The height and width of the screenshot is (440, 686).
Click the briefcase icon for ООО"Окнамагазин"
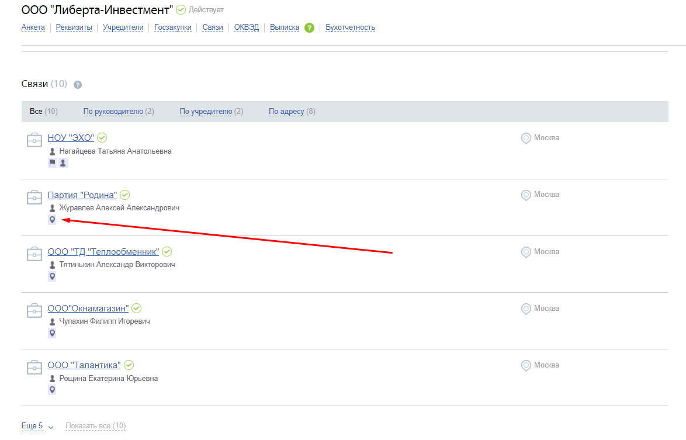coord(34,310)
